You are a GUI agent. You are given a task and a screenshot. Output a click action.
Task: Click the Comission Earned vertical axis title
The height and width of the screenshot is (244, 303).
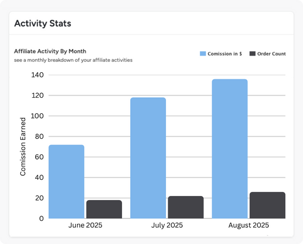(23, 147)
